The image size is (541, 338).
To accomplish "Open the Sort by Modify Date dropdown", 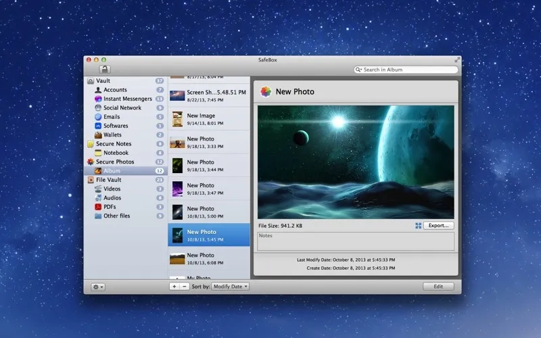I will pos(231,287).
